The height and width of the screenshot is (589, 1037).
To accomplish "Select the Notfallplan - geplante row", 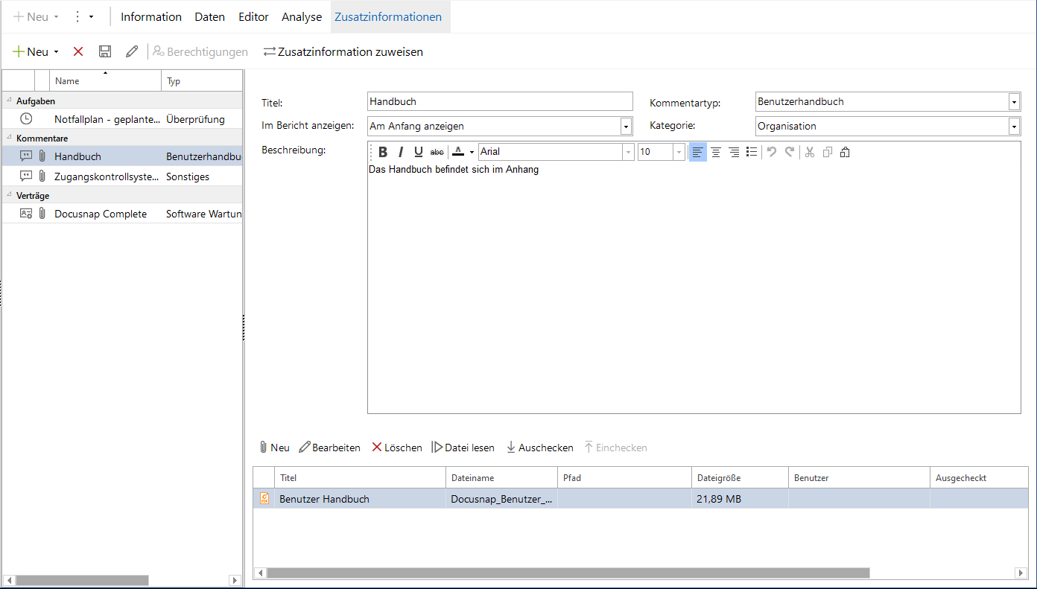I will [x=122, y=119].
